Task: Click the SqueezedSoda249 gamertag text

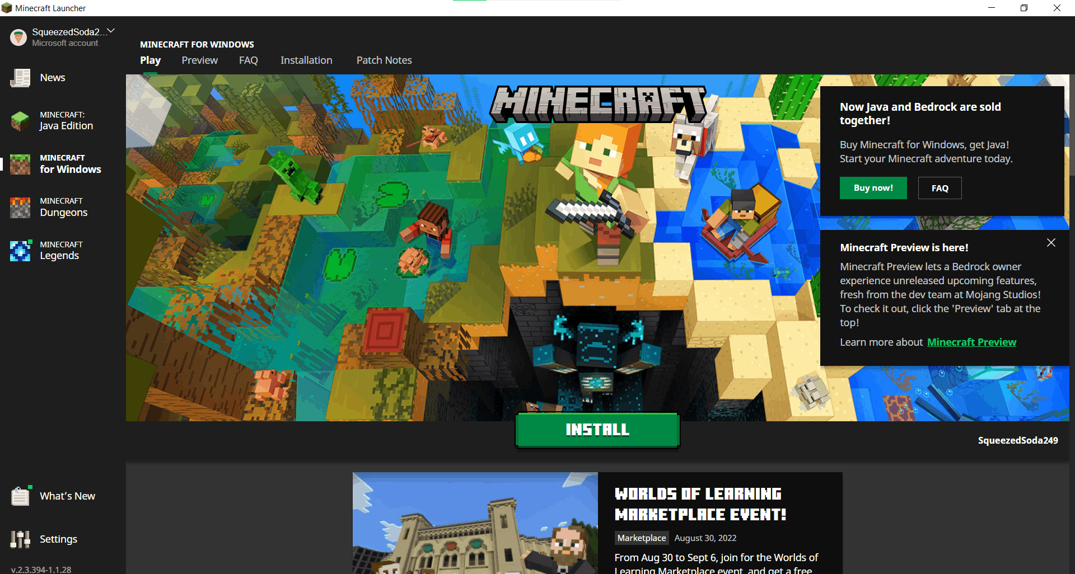Action: [x=1018, y=440]
